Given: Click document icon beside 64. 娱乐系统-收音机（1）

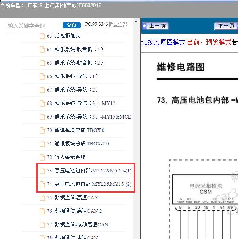Looking at the screenshot, I should (x=42, y=50).
